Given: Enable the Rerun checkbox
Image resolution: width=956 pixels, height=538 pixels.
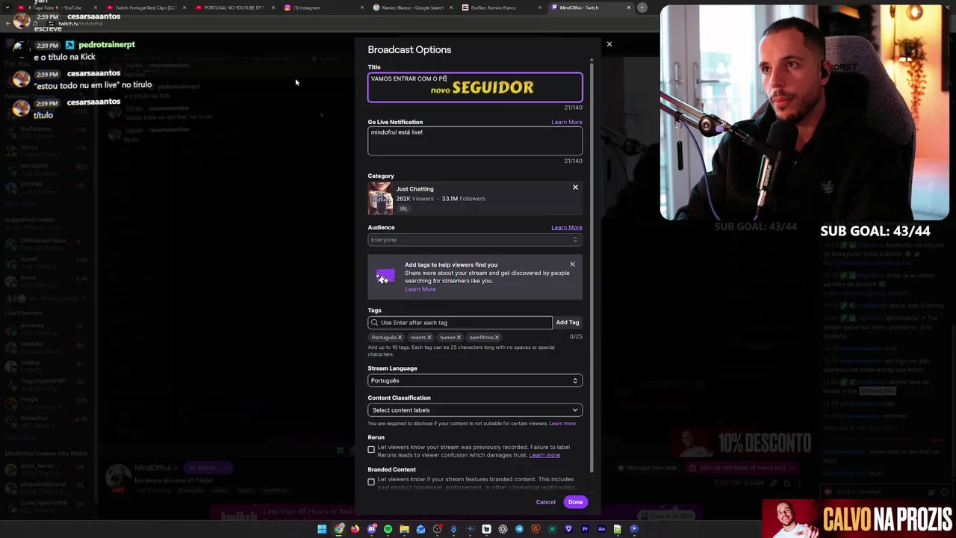Looking at the screenshot, I should pos(371,450).
